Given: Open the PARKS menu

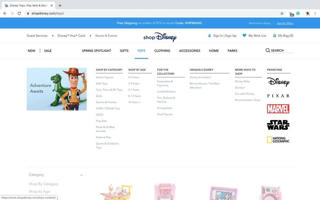Looking at the screenshot, I should coord(232,51).
